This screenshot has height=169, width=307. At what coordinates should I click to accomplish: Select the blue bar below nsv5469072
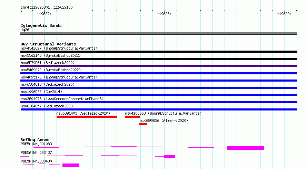pos(159,73)
